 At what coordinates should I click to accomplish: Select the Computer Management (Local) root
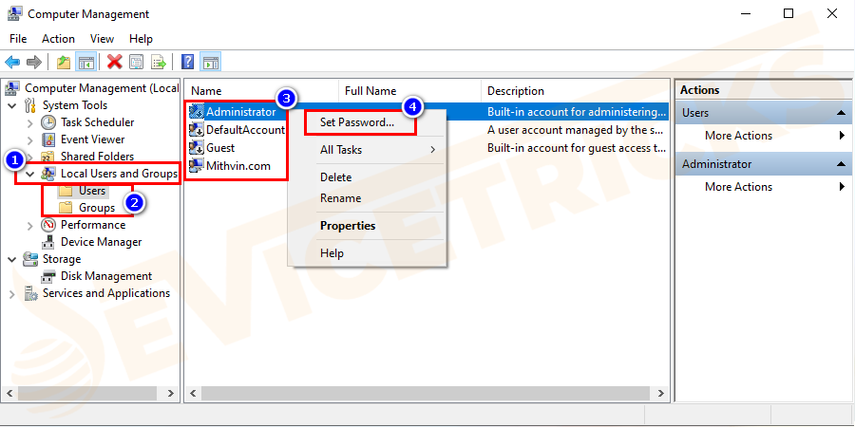click(x=102, y=87)
